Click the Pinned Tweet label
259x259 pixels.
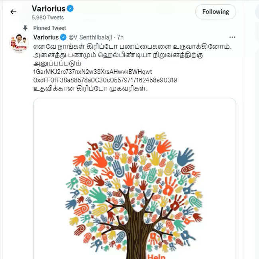point(49,28)
